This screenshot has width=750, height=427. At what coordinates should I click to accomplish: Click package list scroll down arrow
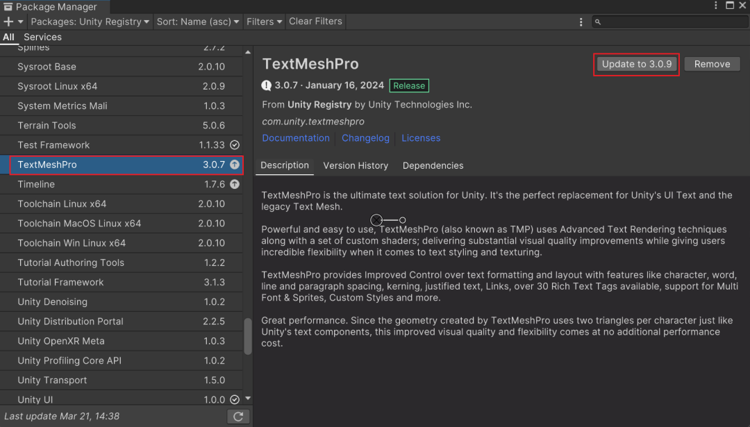point(248,399)
